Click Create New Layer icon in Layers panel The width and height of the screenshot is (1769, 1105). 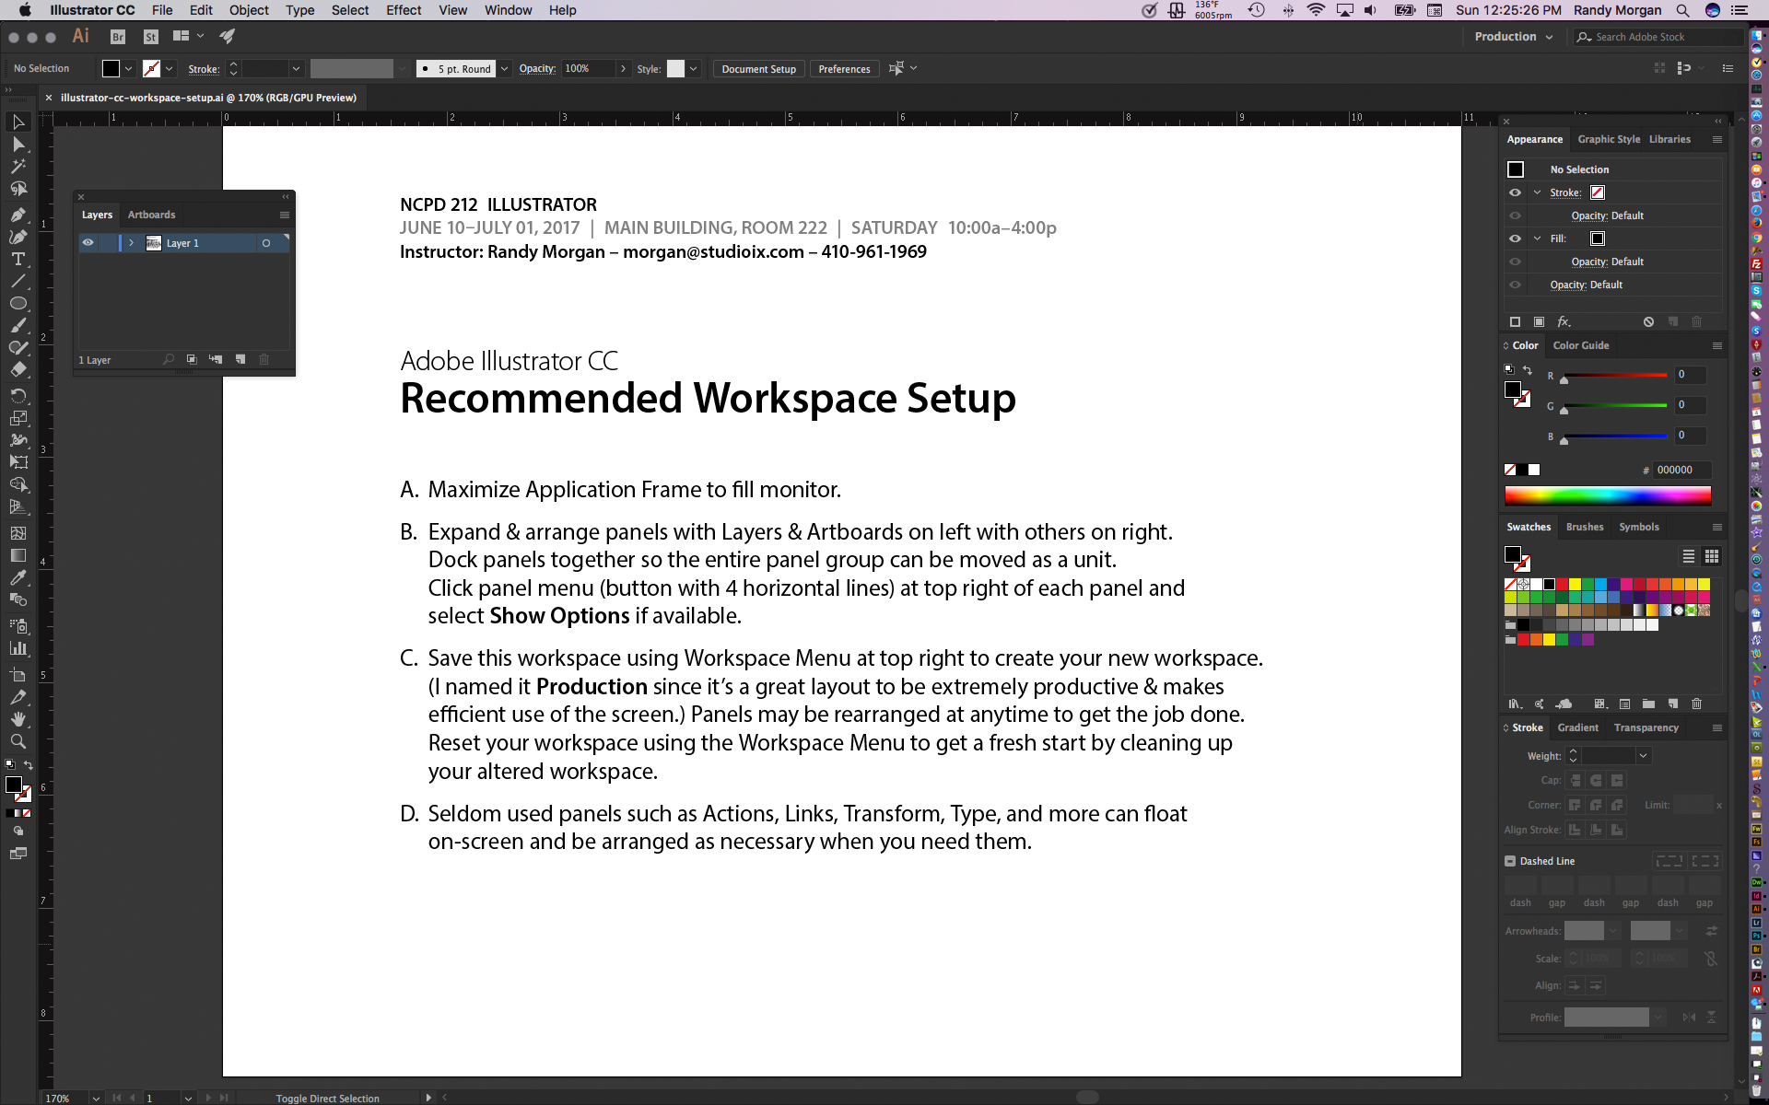(240, 359)
